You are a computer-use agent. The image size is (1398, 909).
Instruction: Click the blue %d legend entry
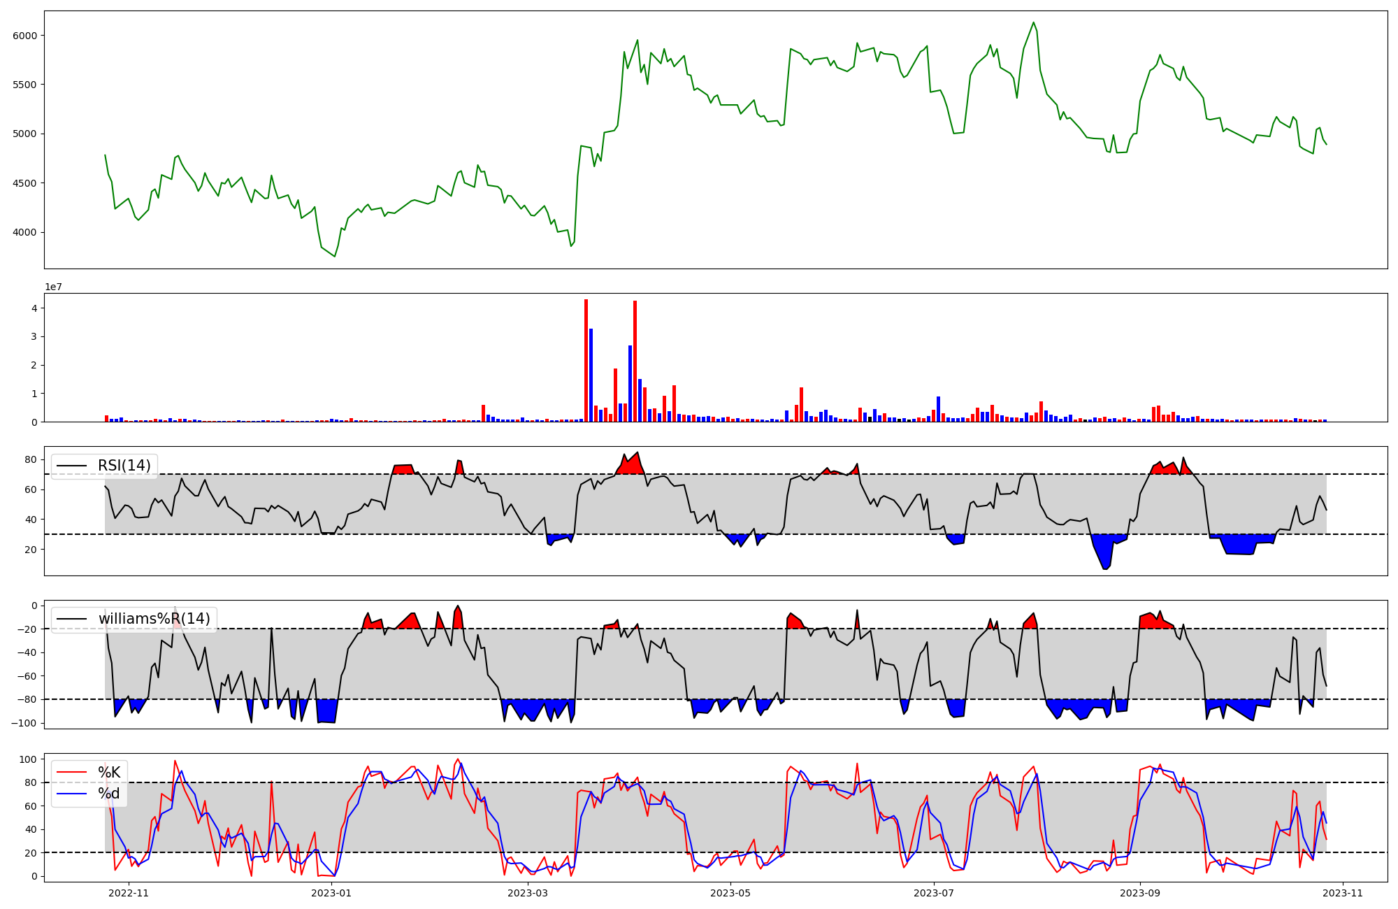tap(108, 794)
